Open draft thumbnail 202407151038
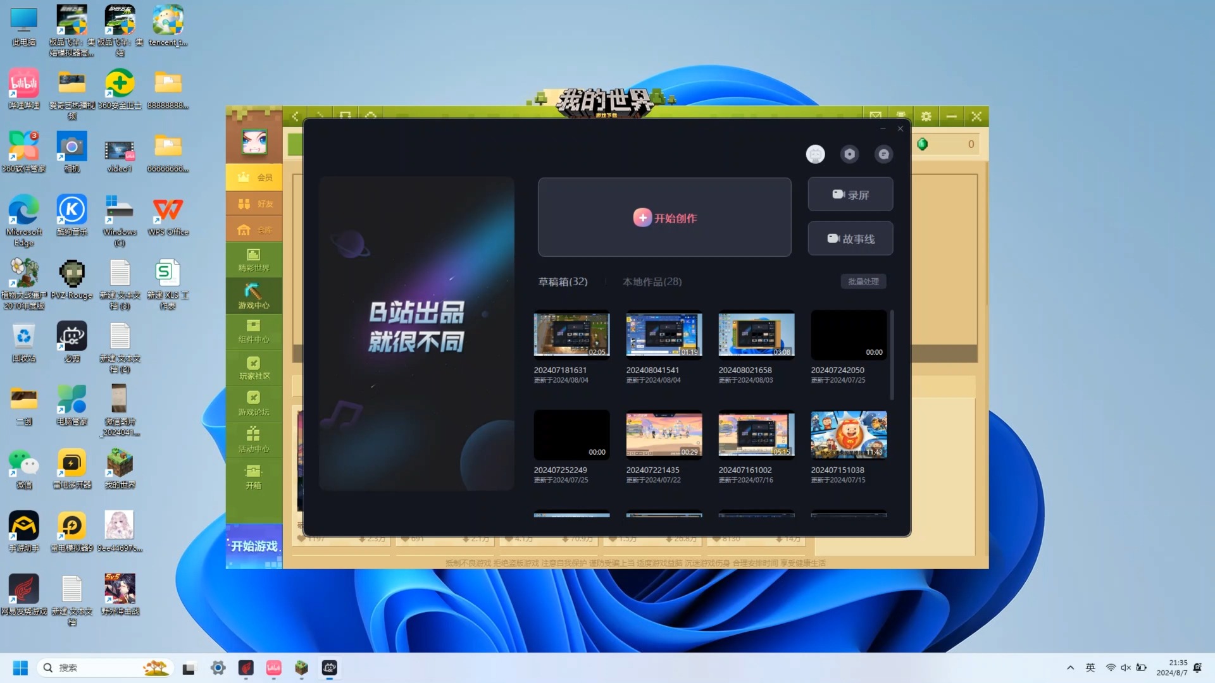The width and height of the screenshot is (1215, 683). point(849,434)
